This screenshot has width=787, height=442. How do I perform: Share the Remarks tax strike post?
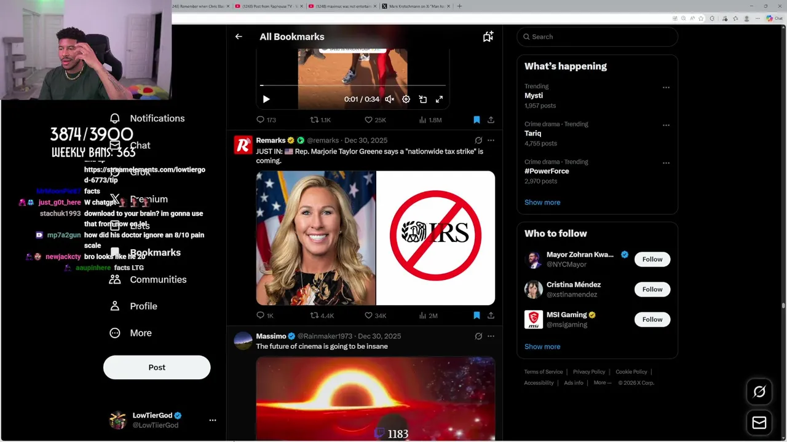coord(491,316)
